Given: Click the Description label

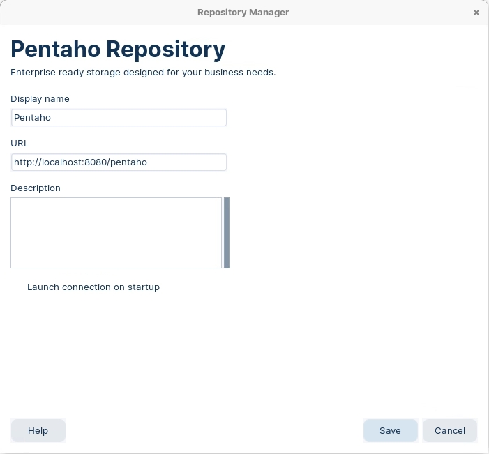Looking at the screenshot, I should pos(36,188).
